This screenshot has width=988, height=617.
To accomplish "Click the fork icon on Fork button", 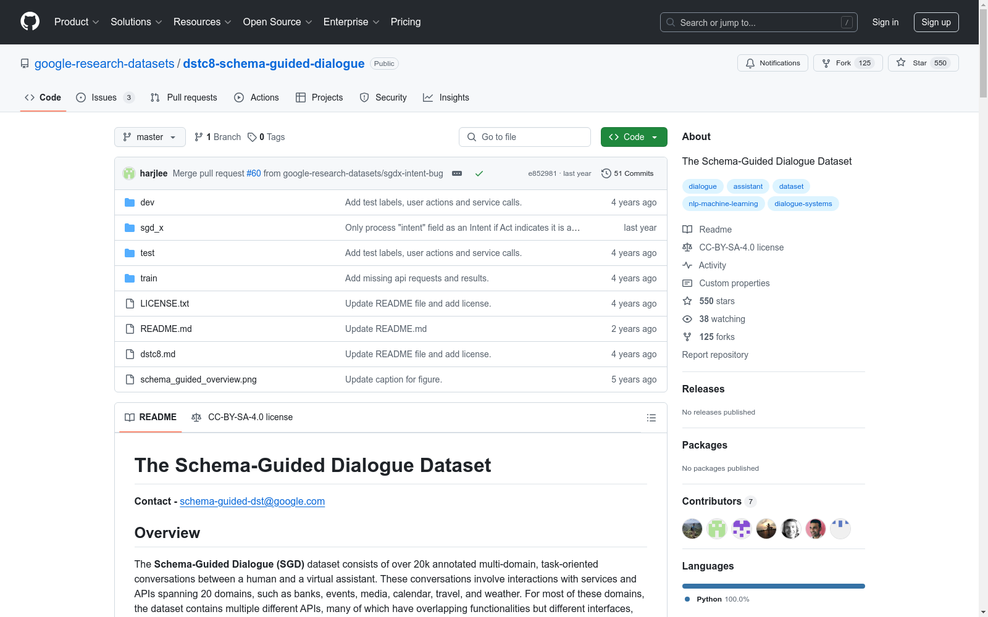I will [826, 63].
